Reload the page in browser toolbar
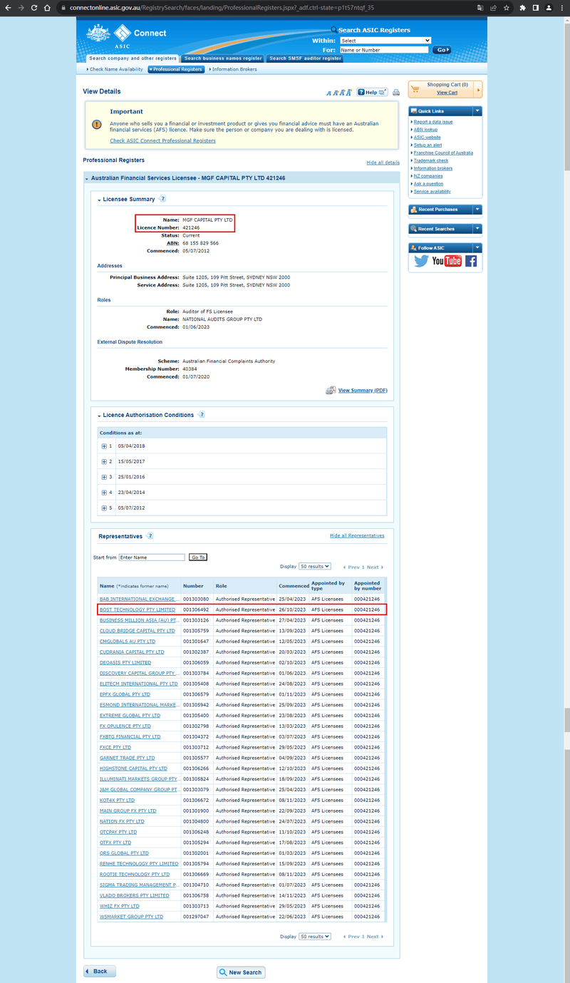Image resolution: width=570 pixels, height=983 pixels. pos(33,8)
